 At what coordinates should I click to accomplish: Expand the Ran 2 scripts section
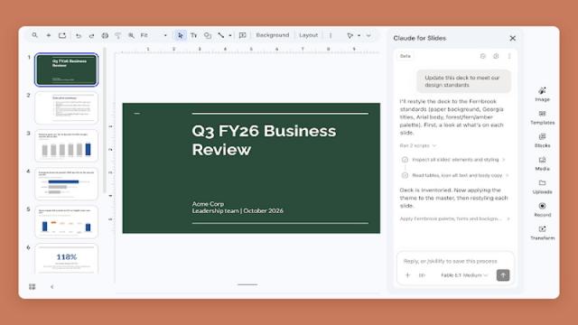point(418,145)
